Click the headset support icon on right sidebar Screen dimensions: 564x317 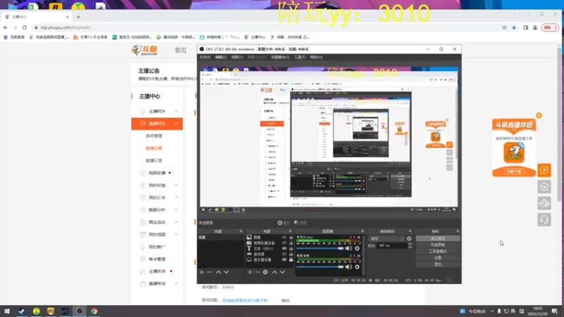(x=544, y=220)
